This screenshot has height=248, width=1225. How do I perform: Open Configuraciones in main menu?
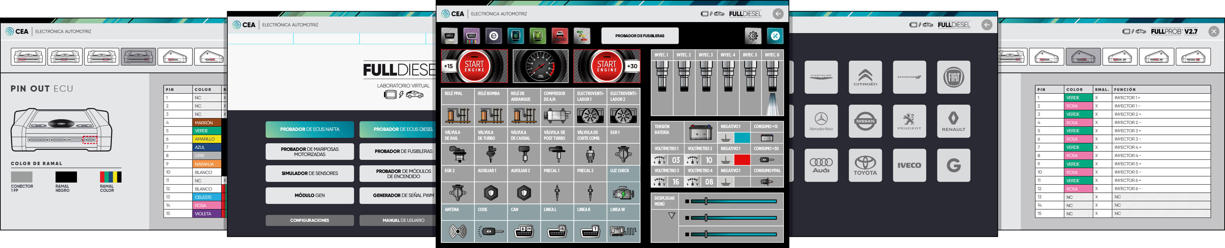pyautogui.click(x=310, y=220)
